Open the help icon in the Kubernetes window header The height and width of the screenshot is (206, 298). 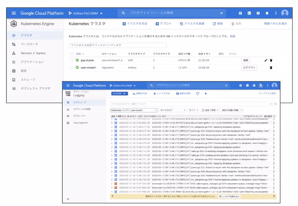tap(258, 13)
